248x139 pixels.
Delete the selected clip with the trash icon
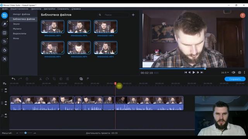(27, 79)
